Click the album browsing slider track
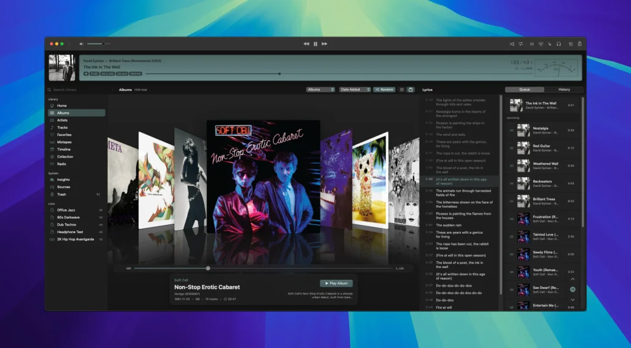Viewport: 631px width, 348px height. click(x=263, y=268)
